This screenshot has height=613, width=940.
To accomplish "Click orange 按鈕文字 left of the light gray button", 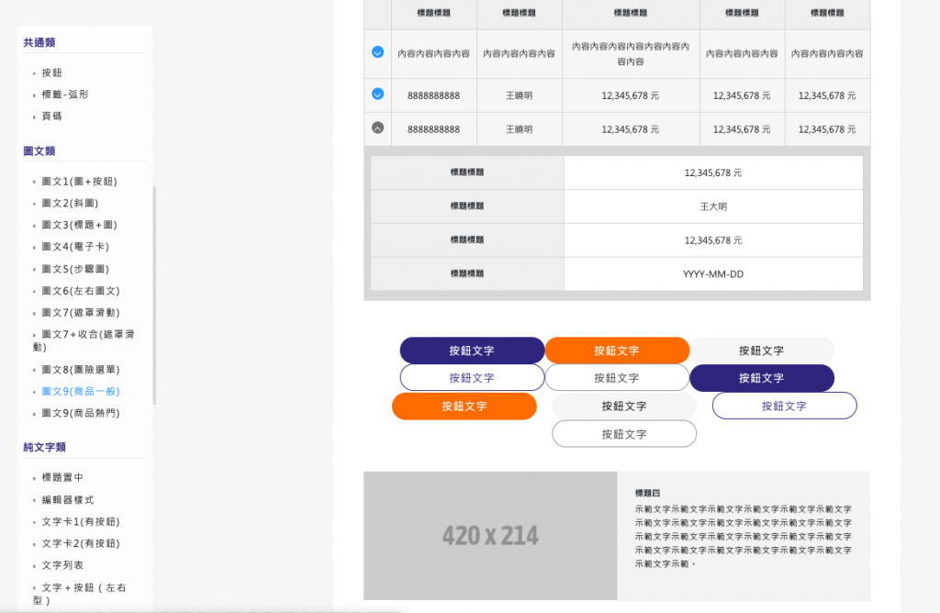I will [x=464, y=406].
